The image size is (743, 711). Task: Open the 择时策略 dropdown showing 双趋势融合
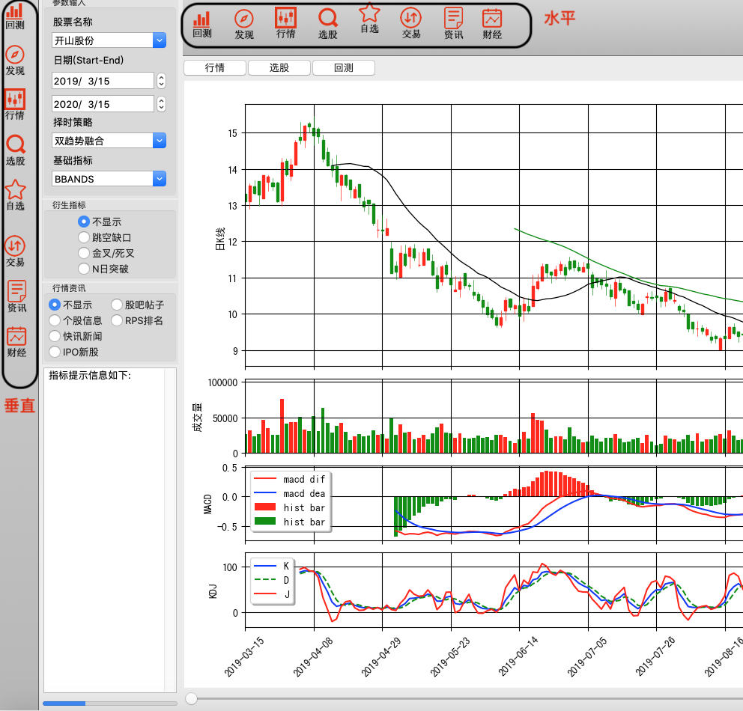tap(159, 140)
